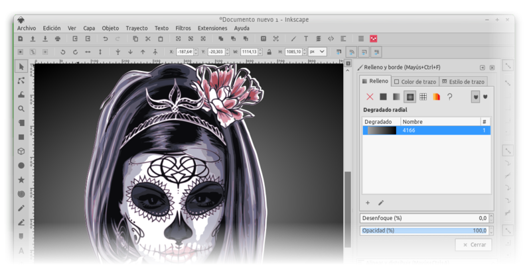Click the Desenfoque stepper arrows
The width and height of the screenshot is (531, 265).
491,219
